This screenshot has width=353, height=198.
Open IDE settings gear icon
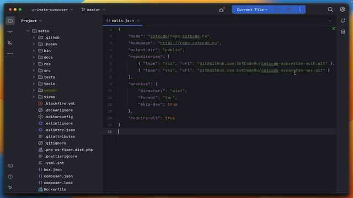point(343,9)
